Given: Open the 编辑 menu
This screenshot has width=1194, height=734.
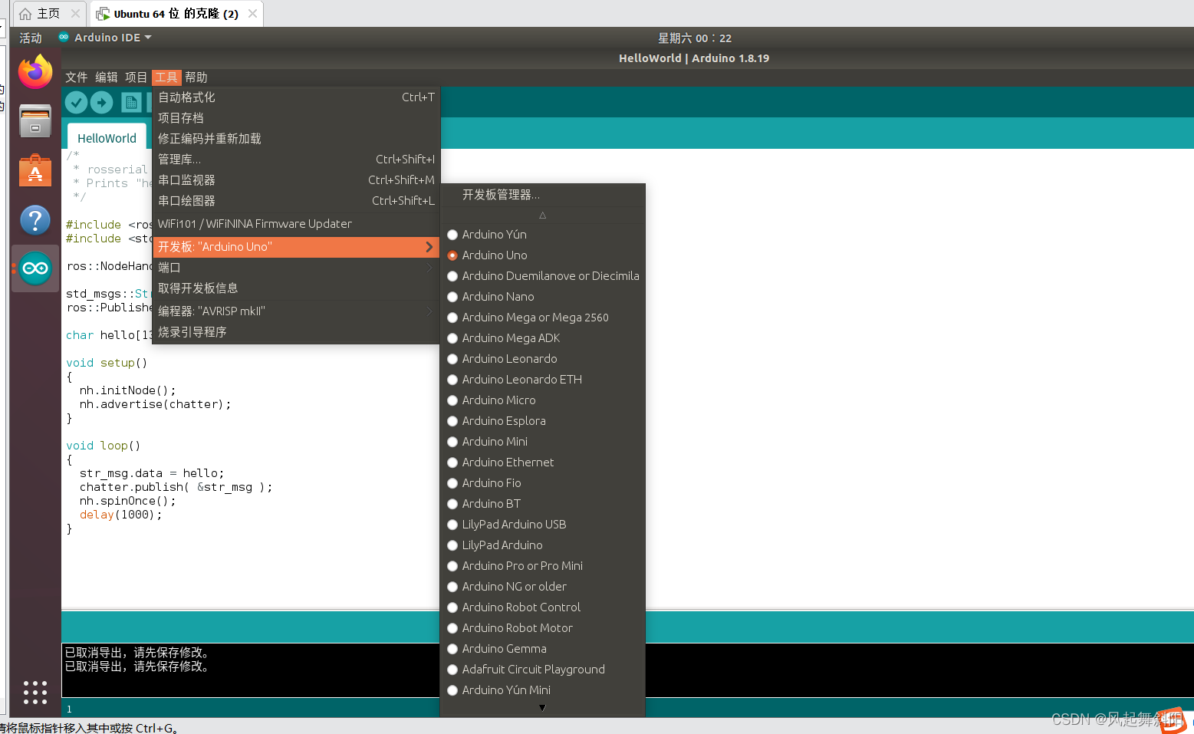Looking at the screenshot, I should (x=107, y=77).
